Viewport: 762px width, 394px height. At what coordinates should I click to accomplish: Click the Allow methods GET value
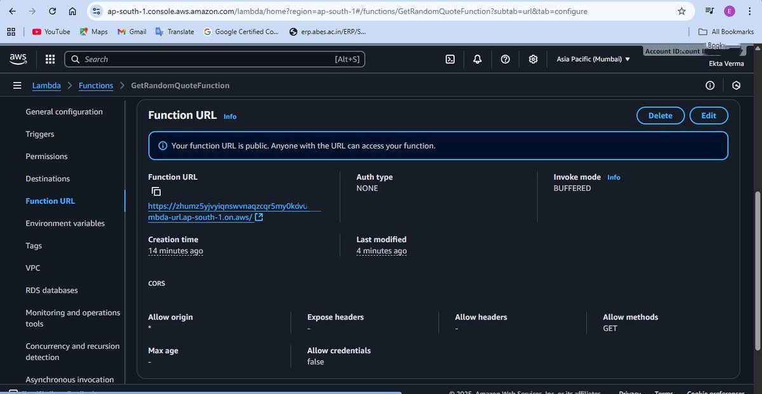(610, 329)
